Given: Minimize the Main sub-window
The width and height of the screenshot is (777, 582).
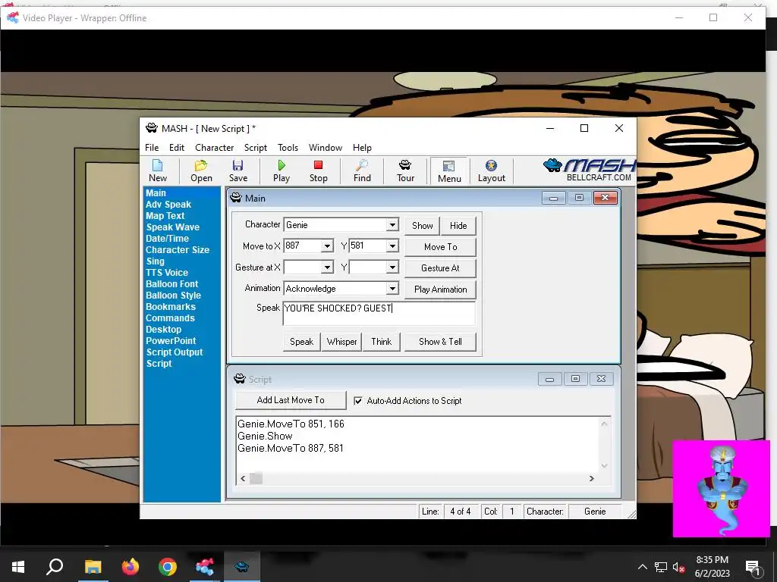Looking at the screenshot, I should coord(553,198).
